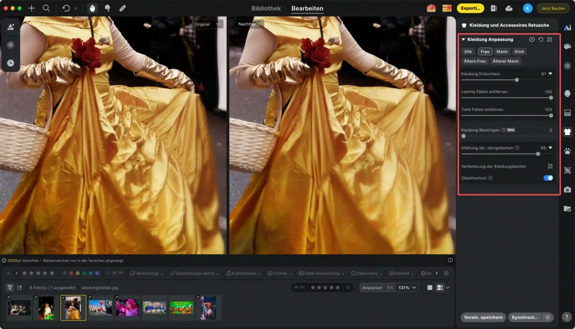Switch to the Bibliothek tab
The image size is (575, 329).
[266, 8]
